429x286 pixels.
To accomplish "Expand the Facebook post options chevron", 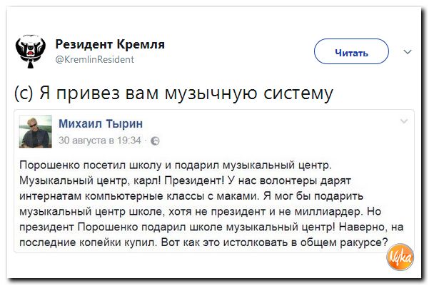I will 404,121.
